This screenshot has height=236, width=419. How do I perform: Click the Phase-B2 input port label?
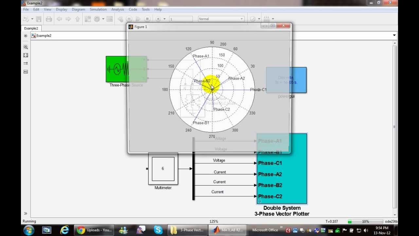click(x=270, y=185)
